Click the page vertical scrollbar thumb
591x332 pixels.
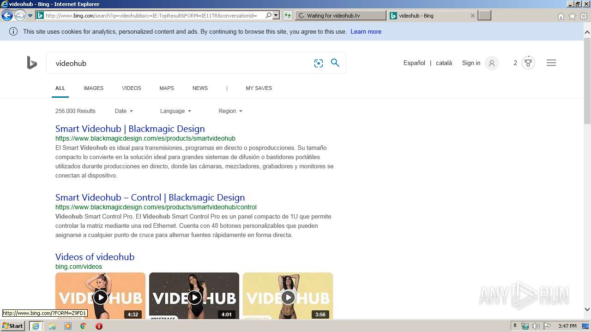click(x=587, y=81)
